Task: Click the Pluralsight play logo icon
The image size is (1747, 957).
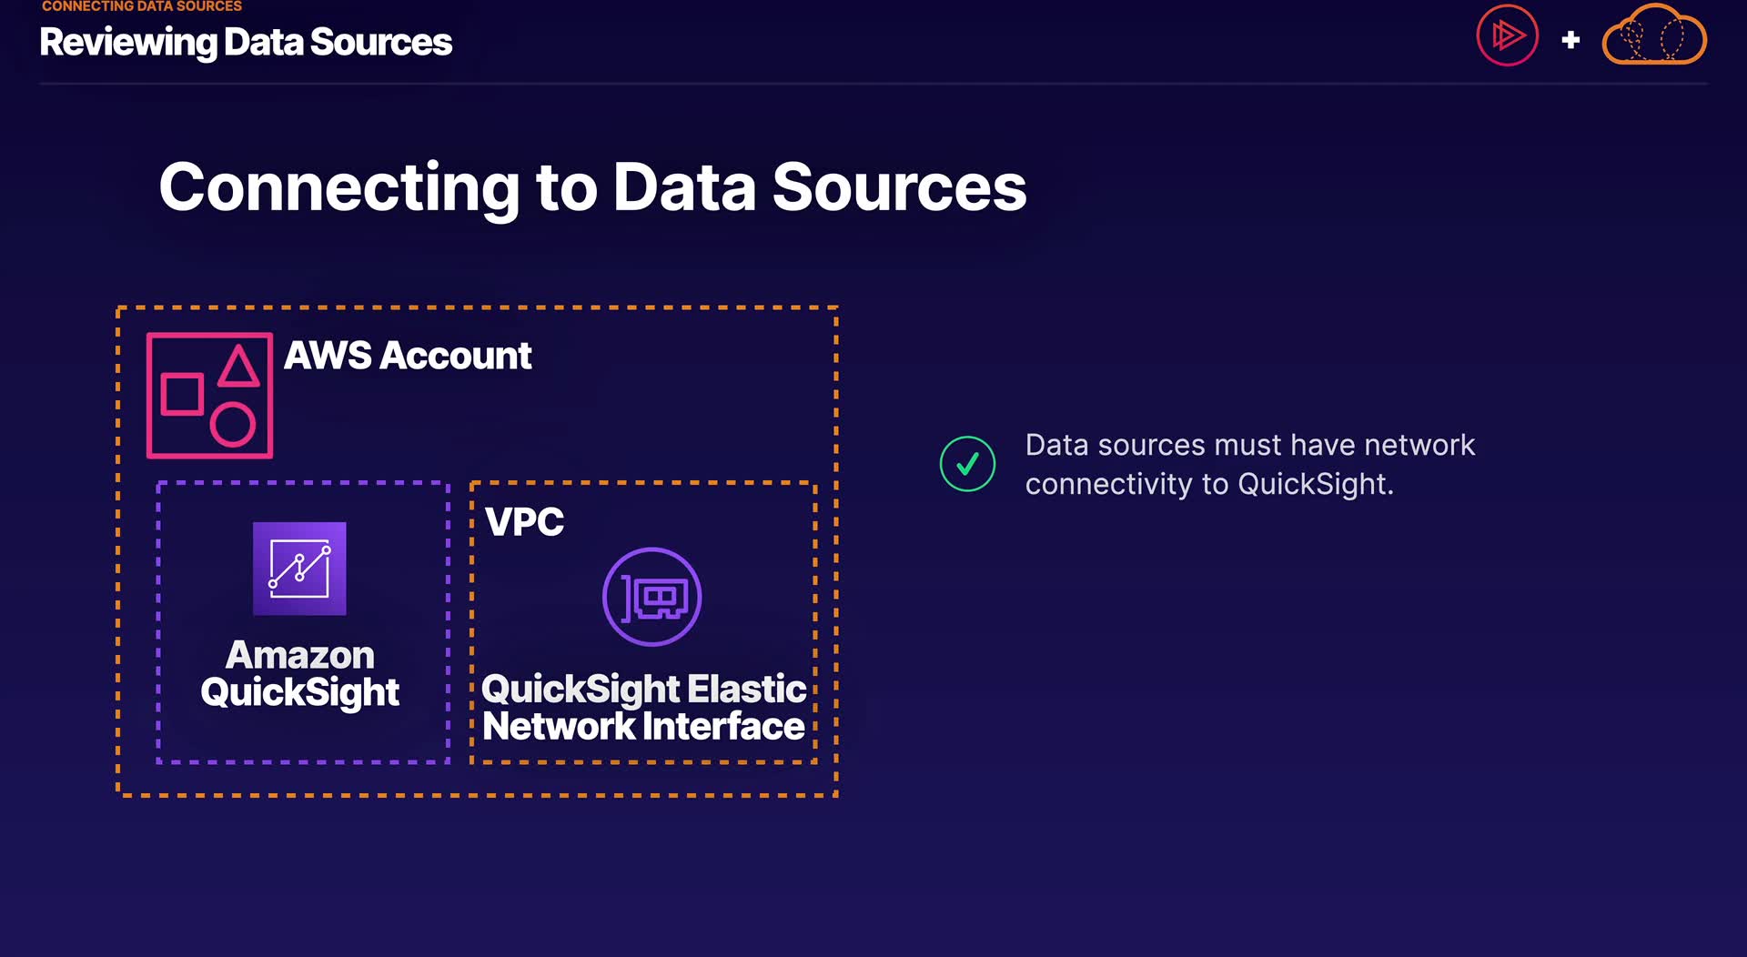Action: (x=1507, y=36)
